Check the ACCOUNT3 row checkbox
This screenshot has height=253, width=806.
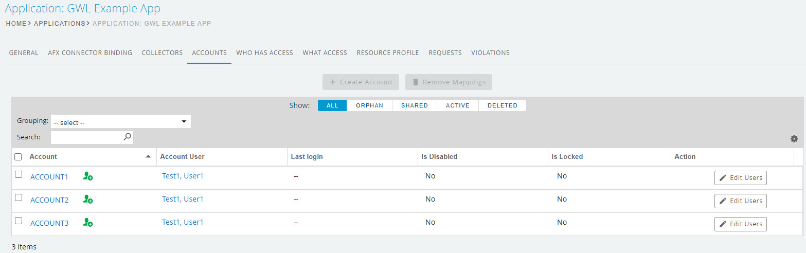(x=19, y=221)
